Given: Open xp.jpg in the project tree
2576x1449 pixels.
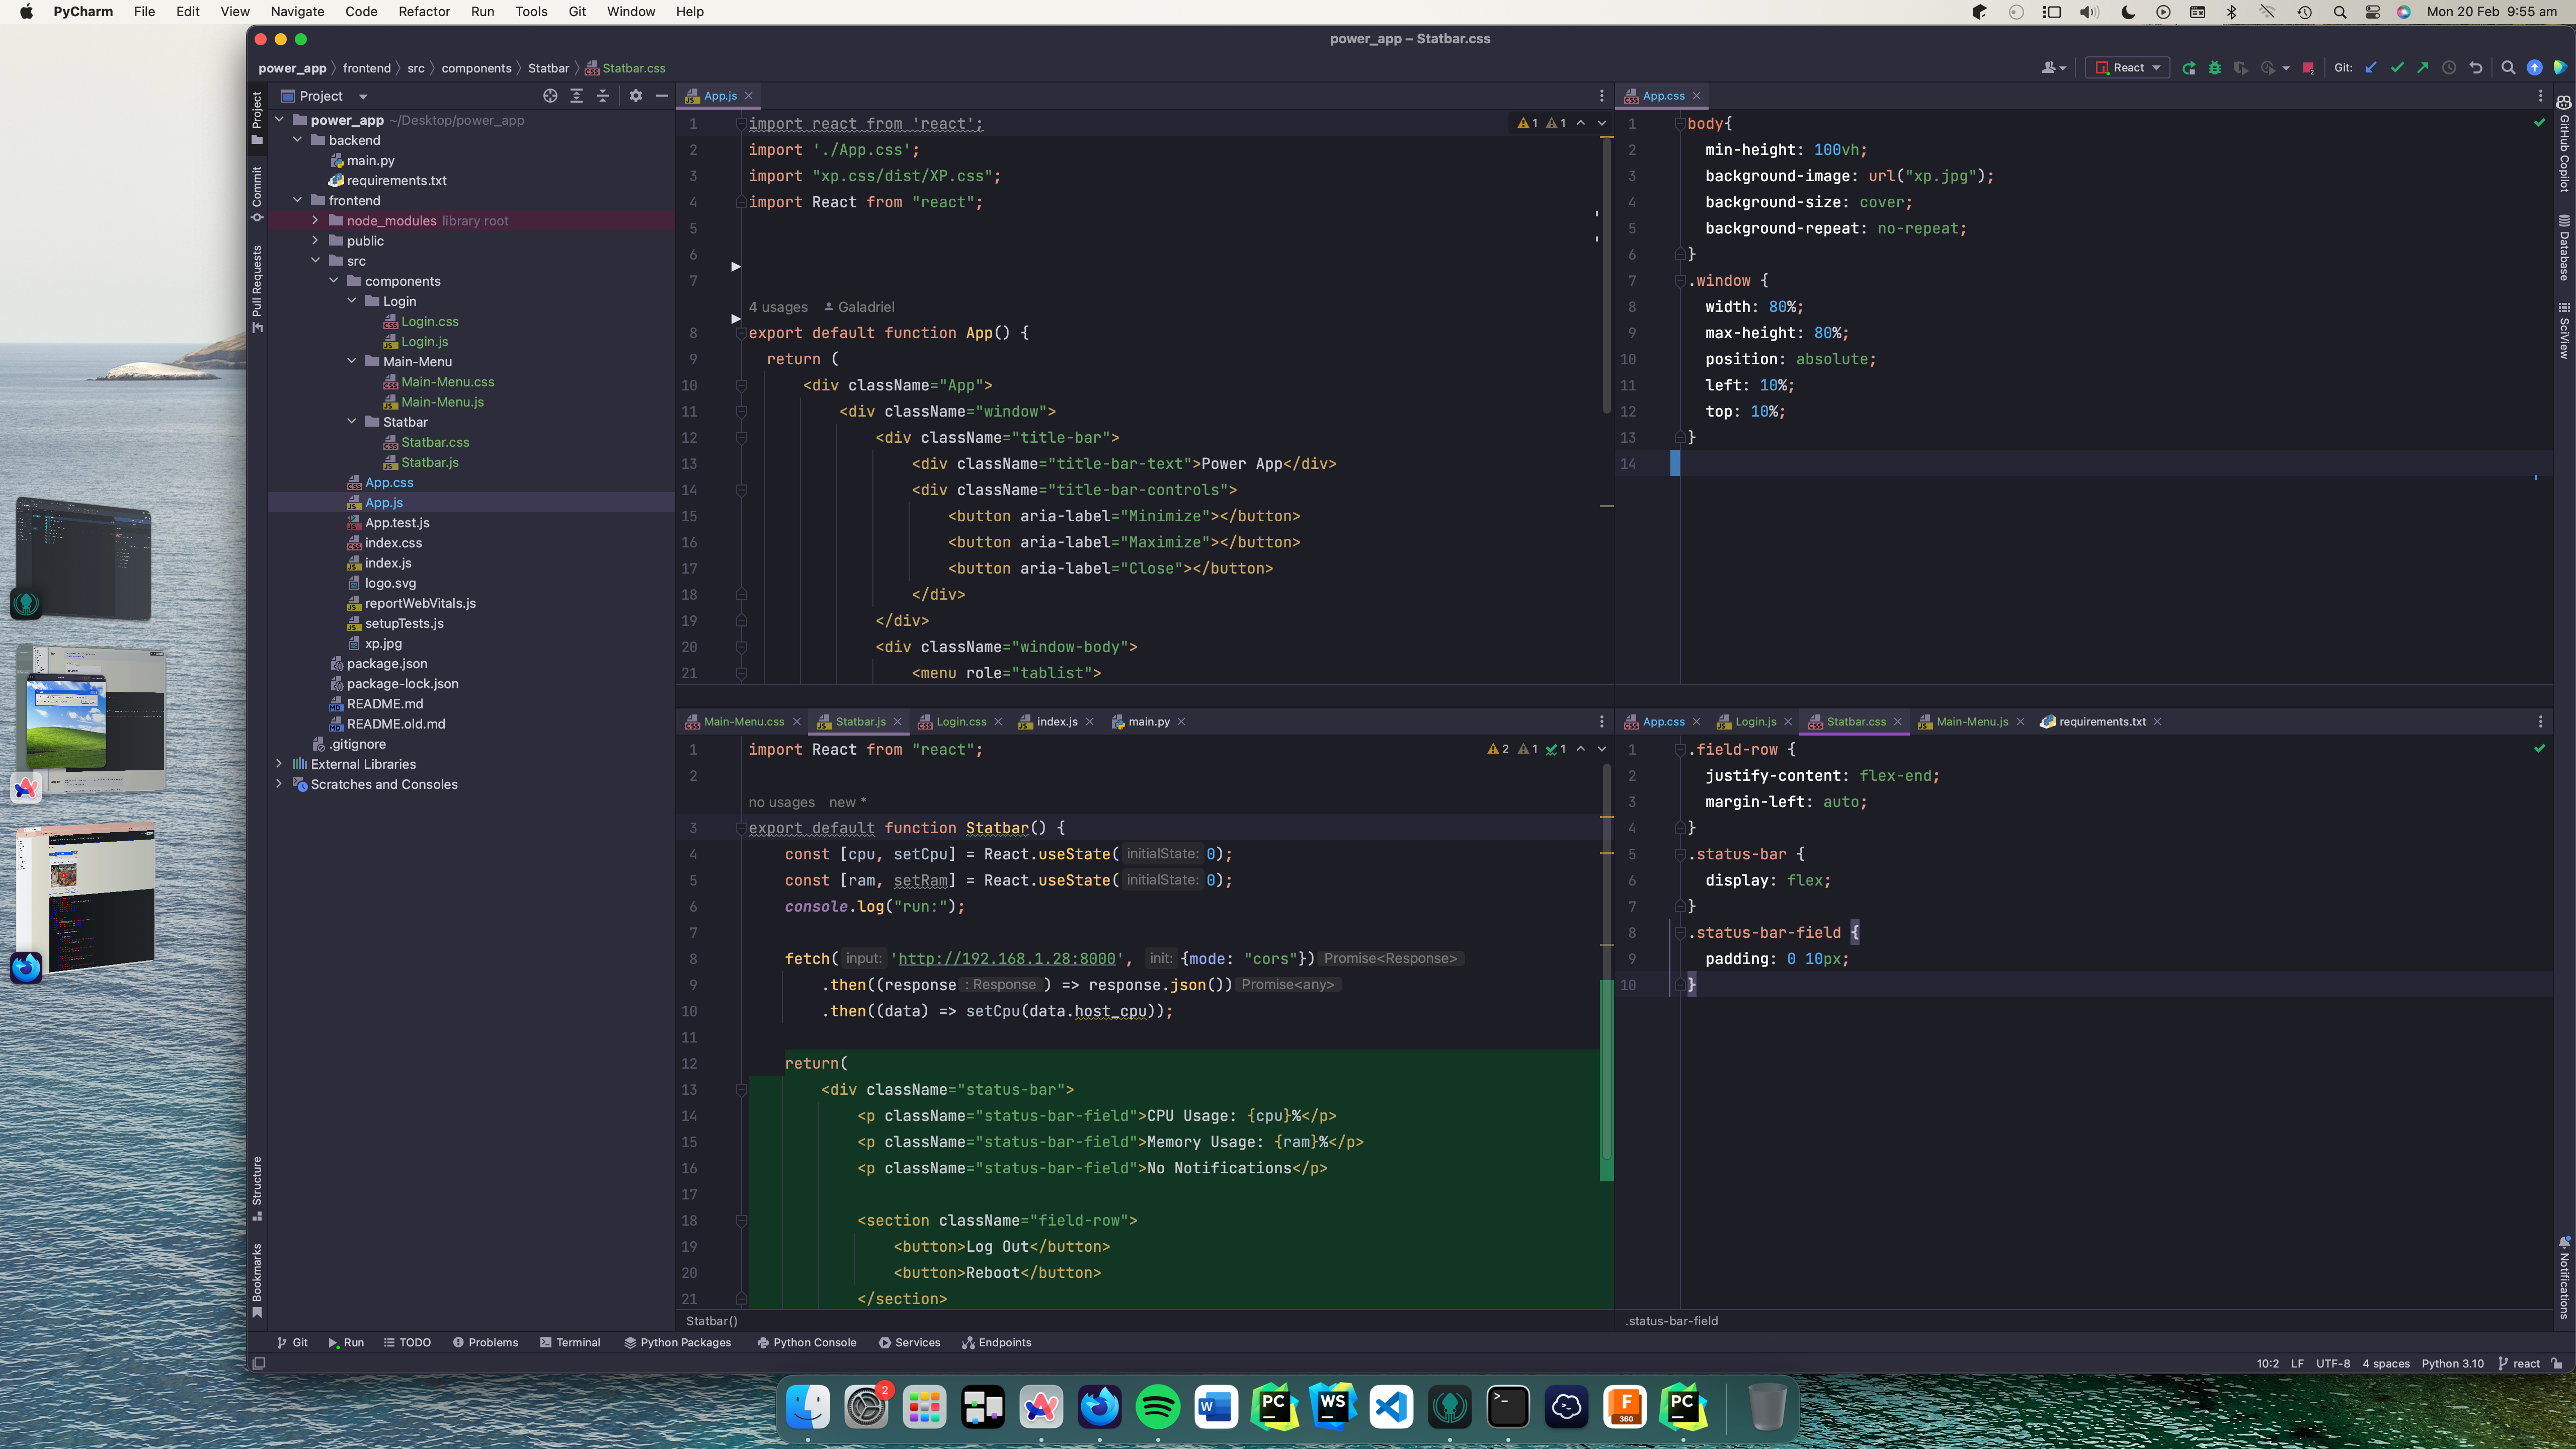Looking at the screenshot, I should (383, 643).
